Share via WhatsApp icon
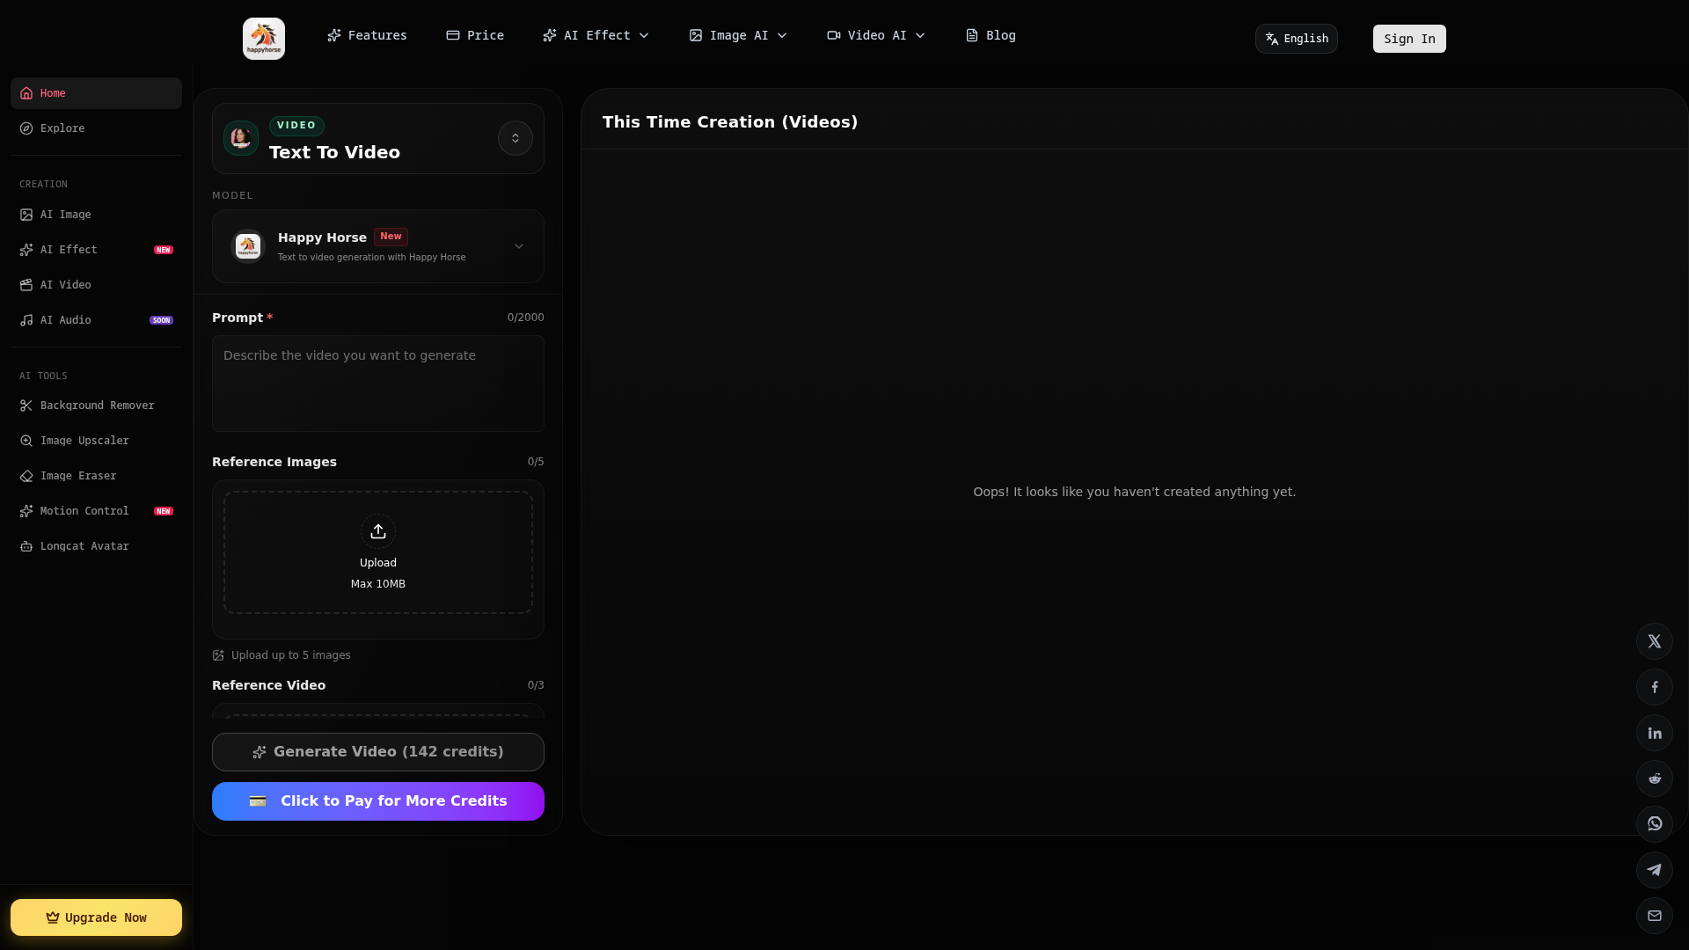The image size is (1689, 950). [x=1654, y=824]
